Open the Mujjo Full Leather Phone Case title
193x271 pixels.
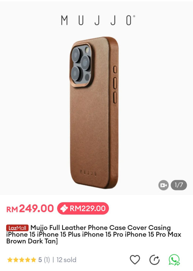94,234
